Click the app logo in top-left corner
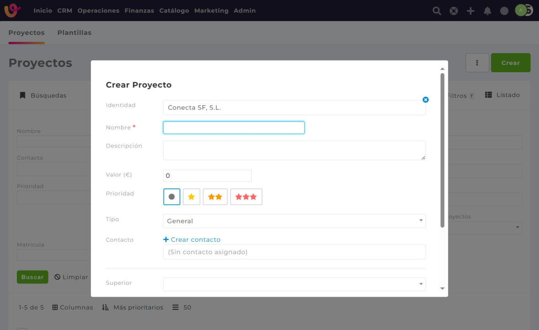 tap(12, 11)
